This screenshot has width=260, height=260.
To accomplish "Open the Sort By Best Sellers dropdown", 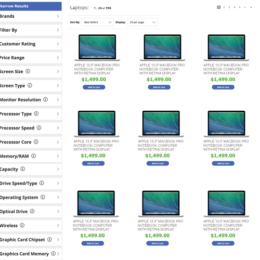I will (x=98, y=22).
